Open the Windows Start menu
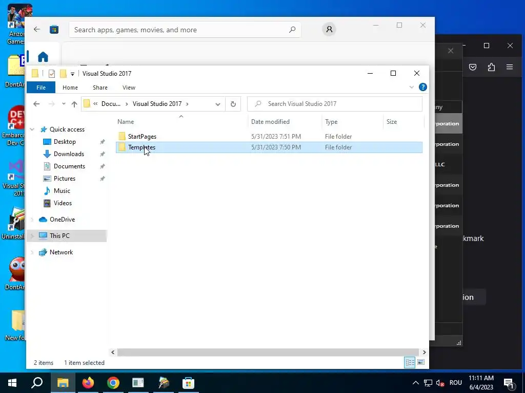525x393 pixels. click(12, 383)
